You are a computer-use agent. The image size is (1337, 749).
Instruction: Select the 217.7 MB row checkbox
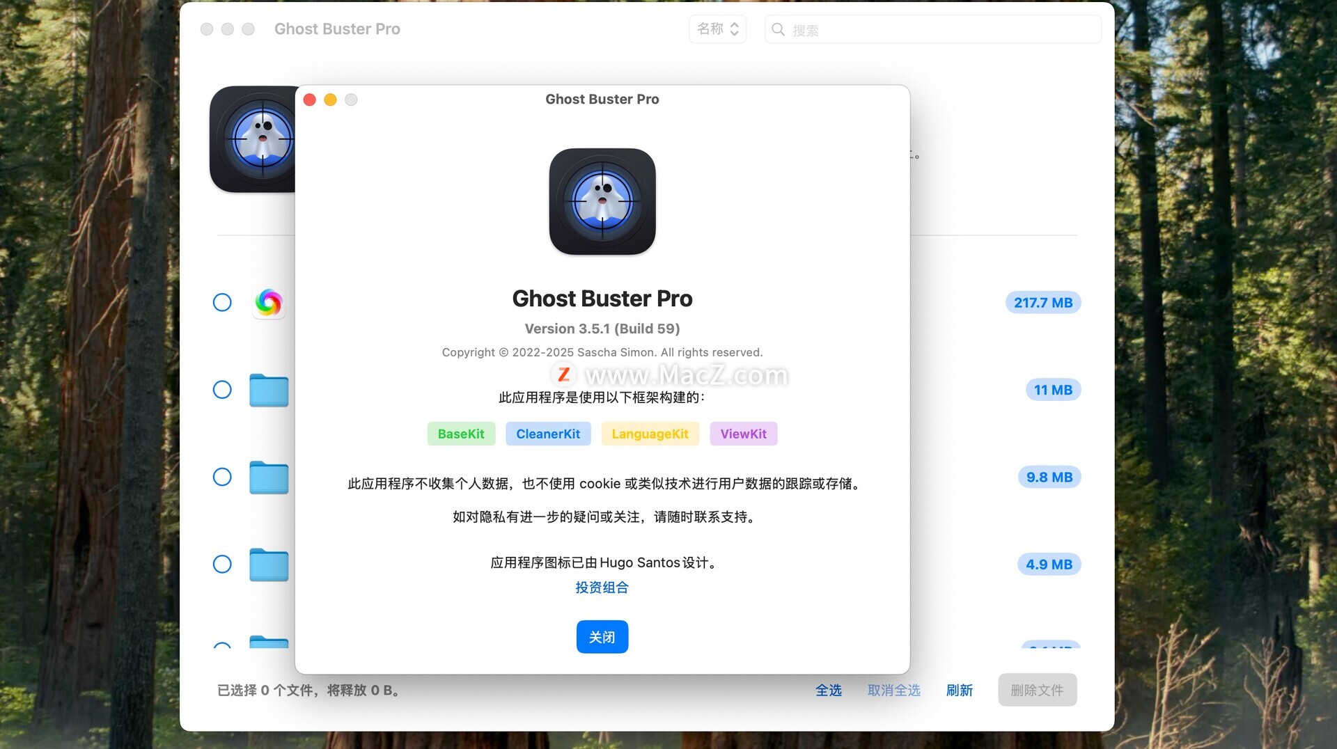(222, 302)
